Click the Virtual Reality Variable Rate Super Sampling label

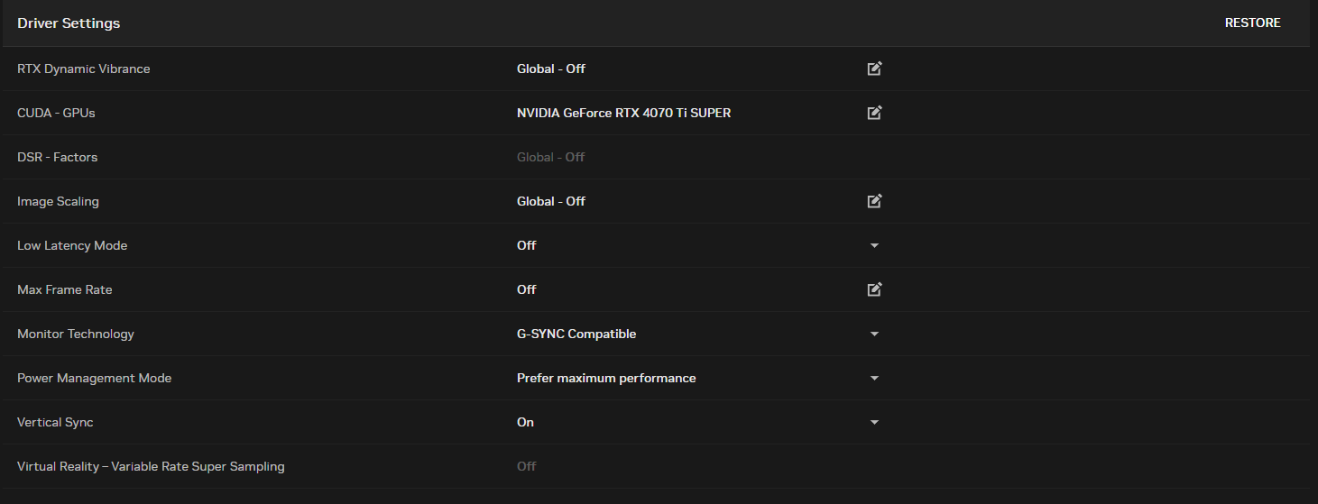click(x=151, y=466)
